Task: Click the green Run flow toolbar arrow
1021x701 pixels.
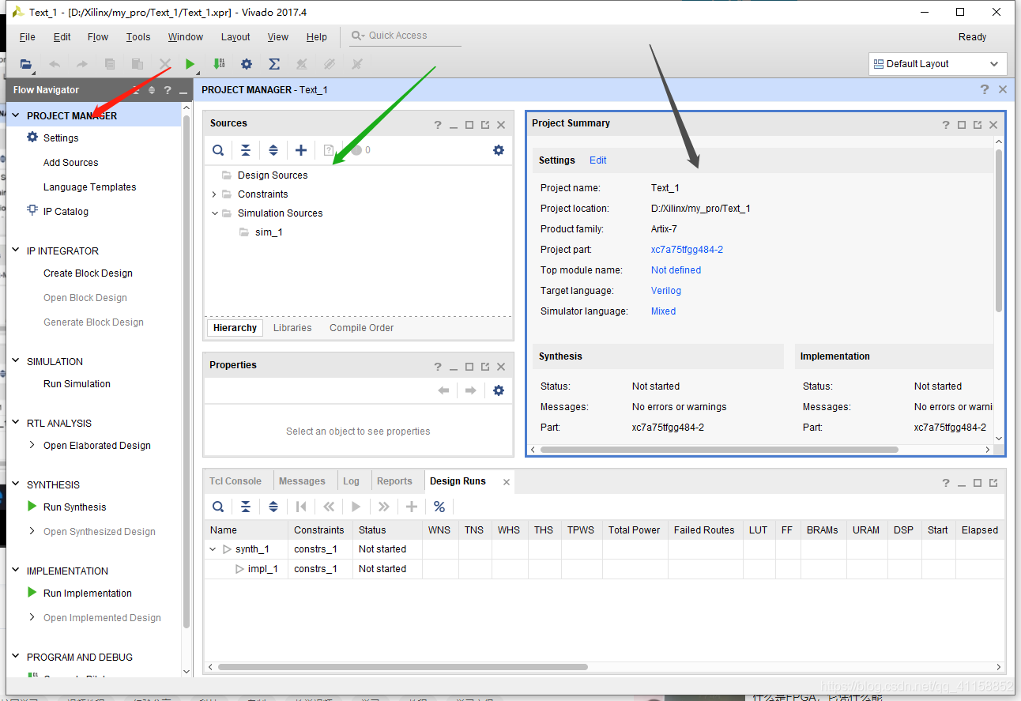Action: click(x=190, y=64)
